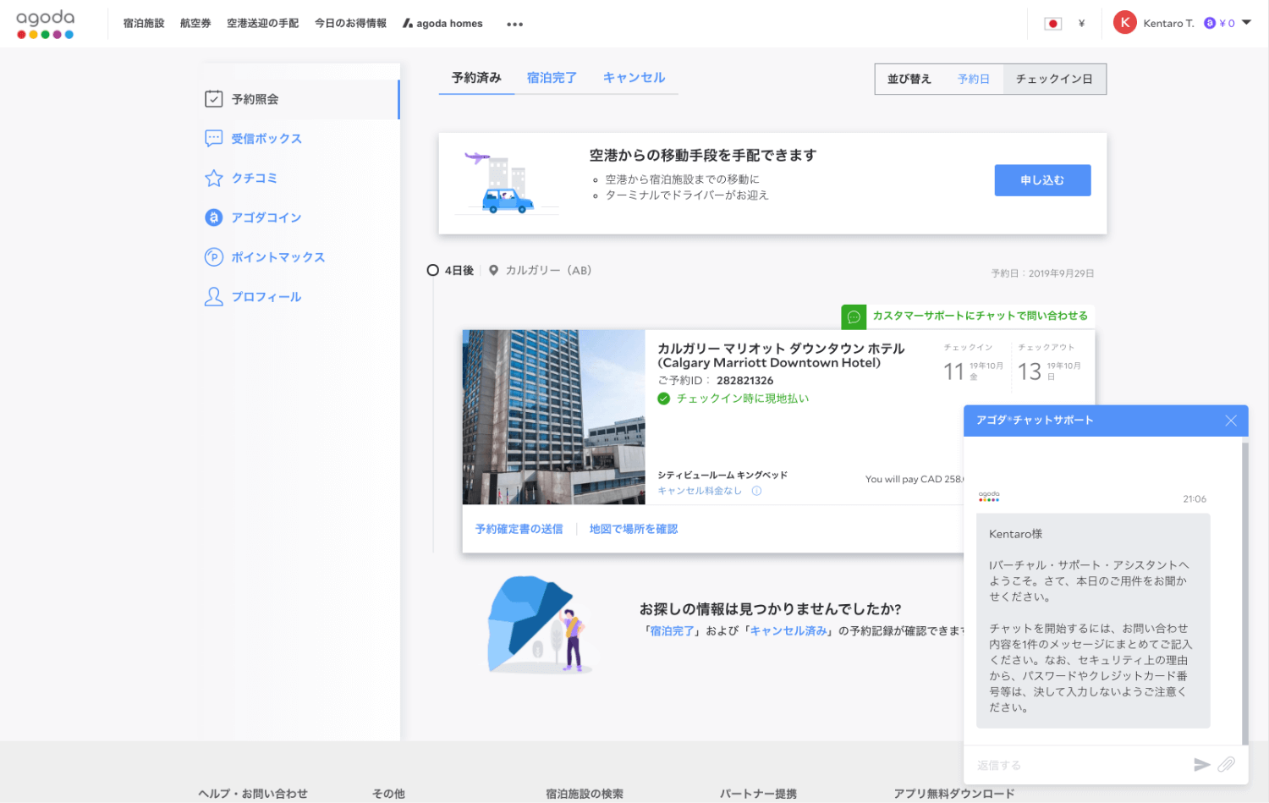The width and height of the screenshot is (1269, 803).
Task: Click the パートナー提携 footer heading
Action: coord(758,794)
